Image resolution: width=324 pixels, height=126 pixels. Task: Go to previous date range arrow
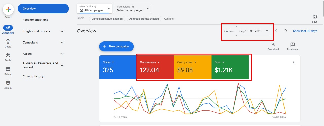(276, 31)
